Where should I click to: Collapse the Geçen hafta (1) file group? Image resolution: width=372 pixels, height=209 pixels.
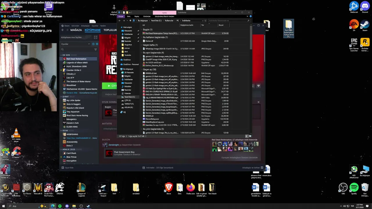[x=142, y=45]
